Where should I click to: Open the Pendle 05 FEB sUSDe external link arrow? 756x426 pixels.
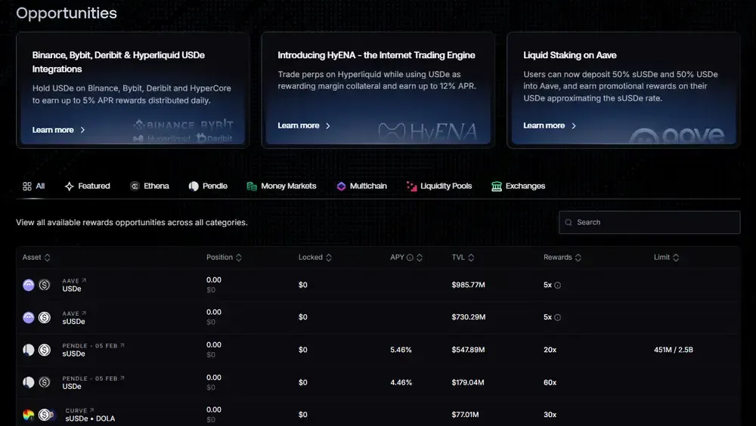[x=122, y=345]
